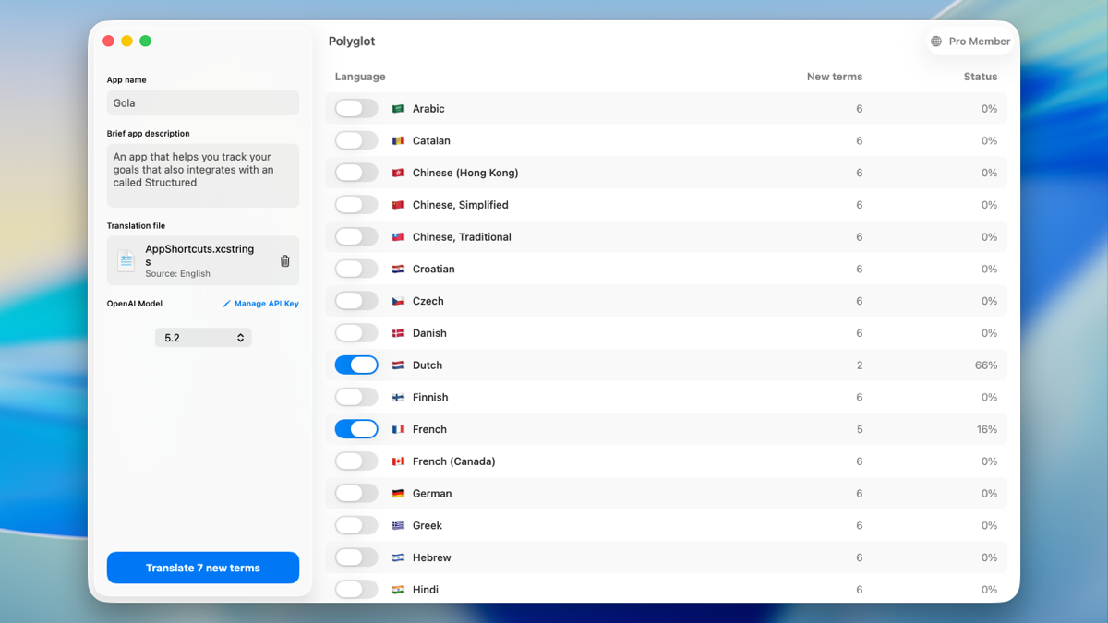Click the Dutch flag icon
1108x623 pixels.
tap(398, 365)
